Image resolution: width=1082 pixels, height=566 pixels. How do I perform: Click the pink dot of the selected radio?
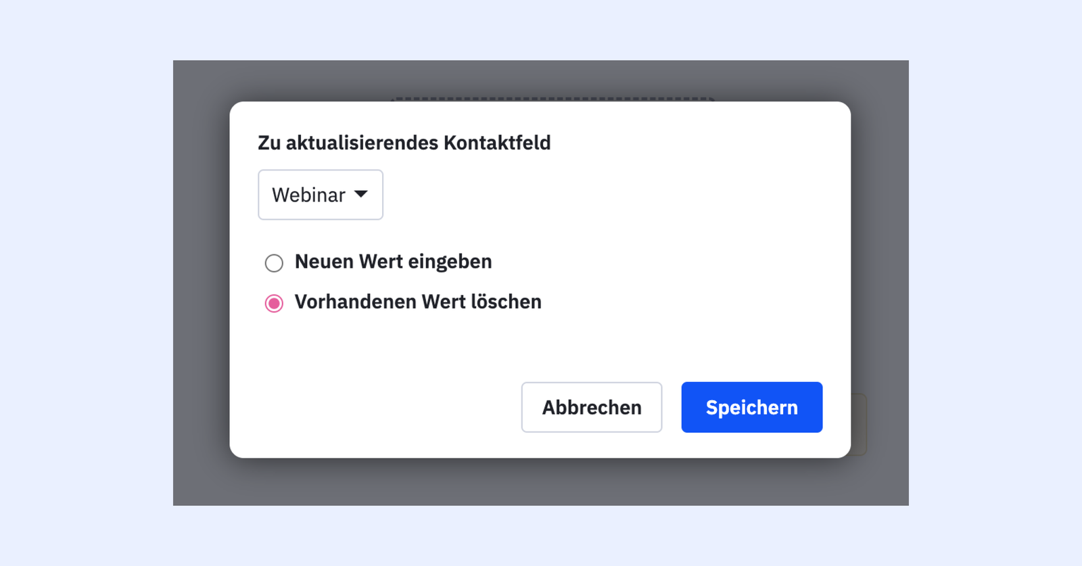274,303
